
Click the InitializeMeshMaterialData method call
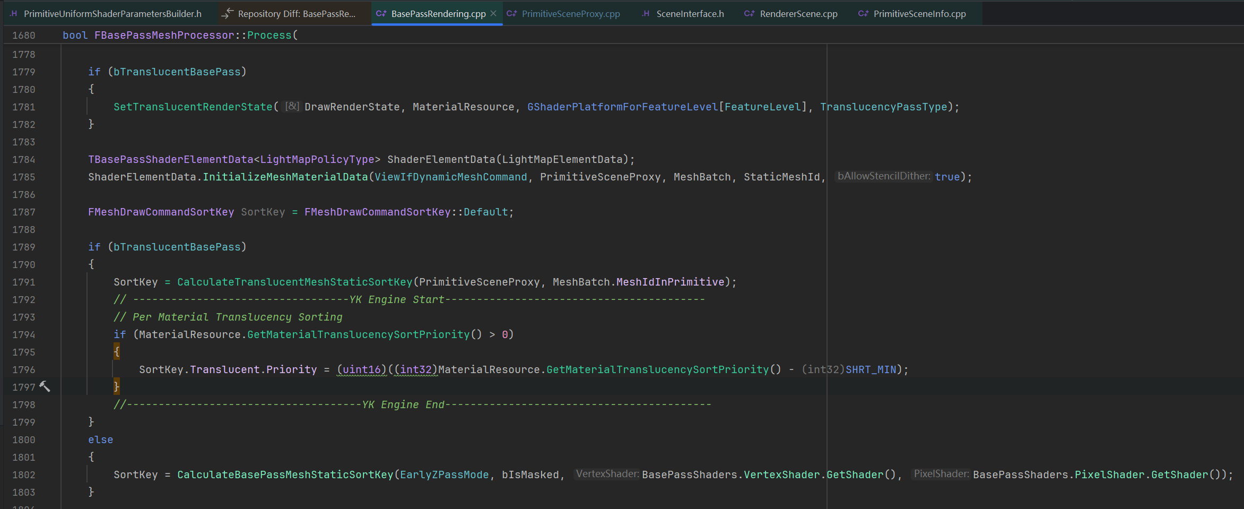[285, 177]
